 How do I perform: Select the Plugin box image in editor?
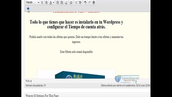pos(76,74)
